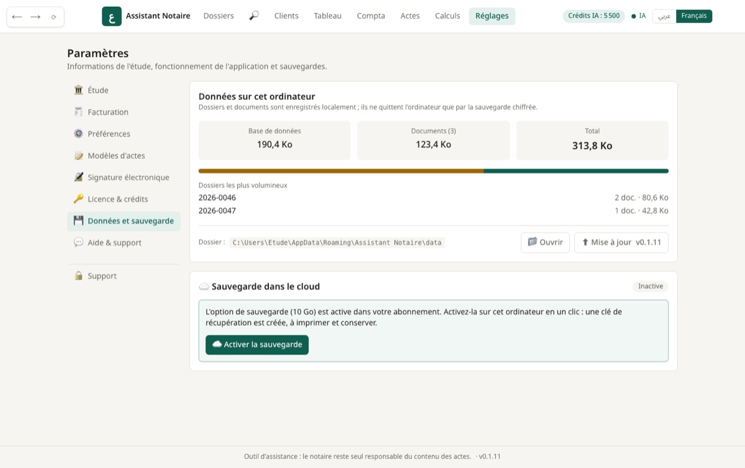Image resolution: width=745 pixels, height=468 pixels.
Task: Click the value 1 doc. · 42,8 Ko
Action: [x=641, y=211]
